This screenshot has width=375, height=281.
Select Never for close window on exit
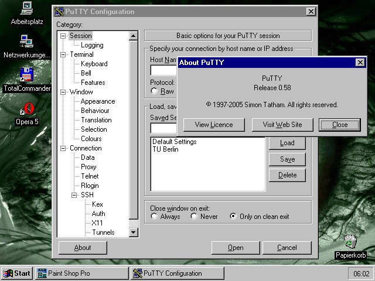point(194,216)
